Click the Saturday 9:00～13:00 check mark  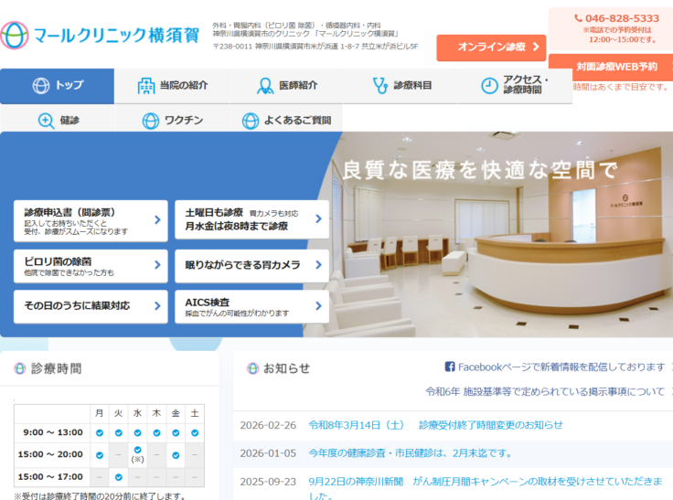pos(195,432)
